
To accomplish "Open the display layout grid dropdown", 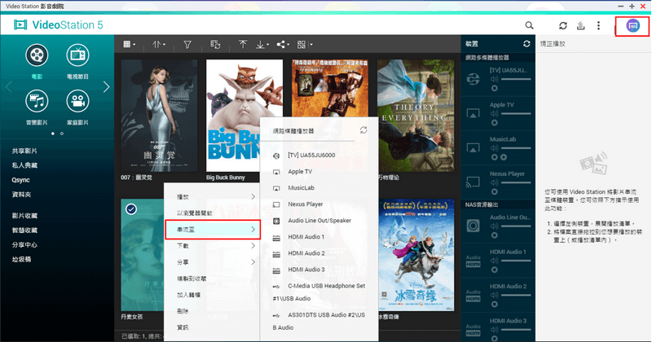I will (305, 45).
